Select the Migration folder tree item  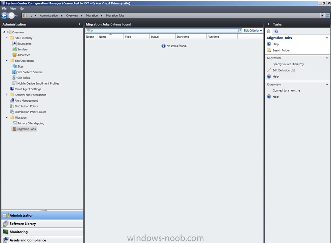(x=20, y=117)
